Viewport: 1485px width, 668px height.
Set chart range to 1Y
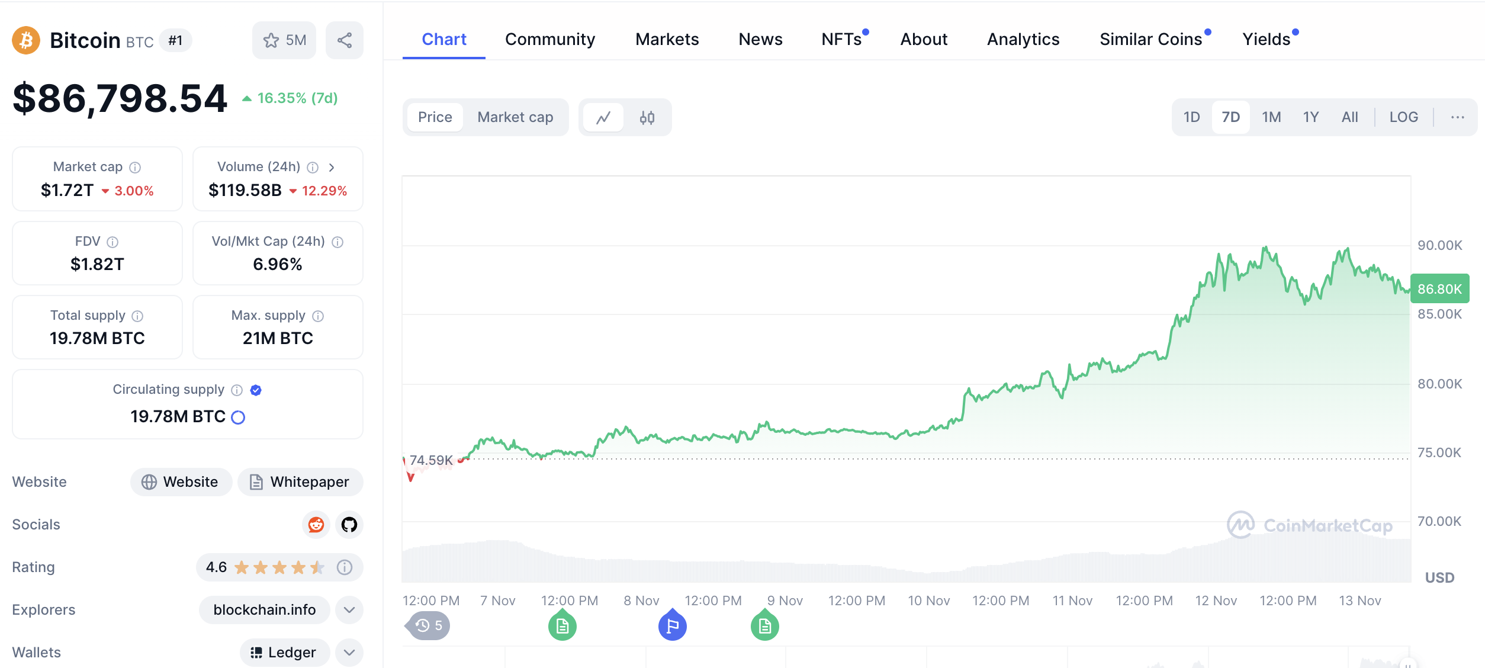1311,117
